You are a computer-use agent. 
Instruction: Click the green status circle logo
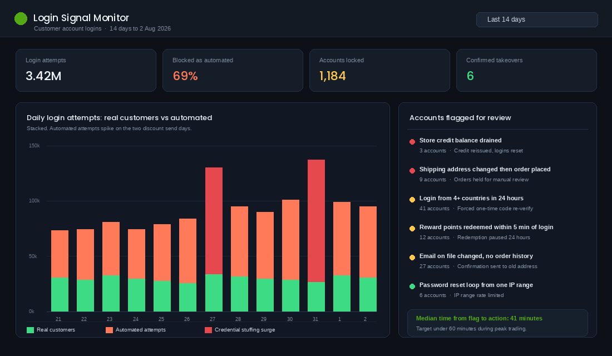point(21,18)
